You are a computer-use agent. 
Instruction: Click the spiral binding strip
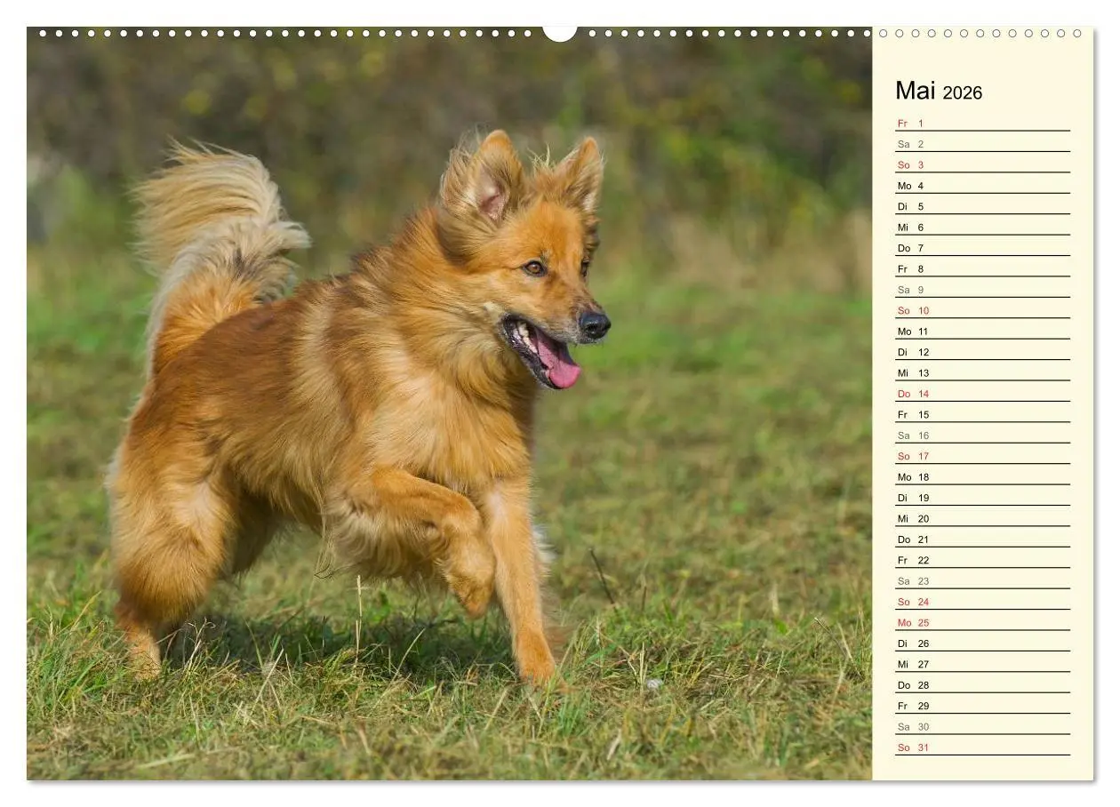tap(356, 34)
